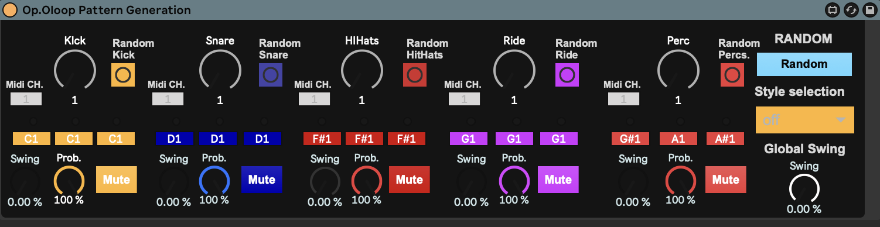
Task: Click the Perc Prob. red knob
Action: pos(681,181)
